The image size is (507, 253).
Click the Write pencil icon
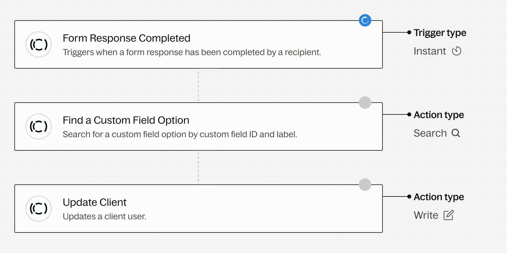tap(449, 215)
